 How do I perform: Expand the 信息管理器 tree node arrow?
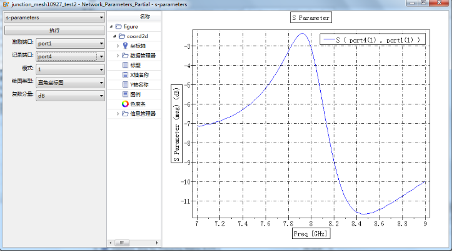click(118, 114)
